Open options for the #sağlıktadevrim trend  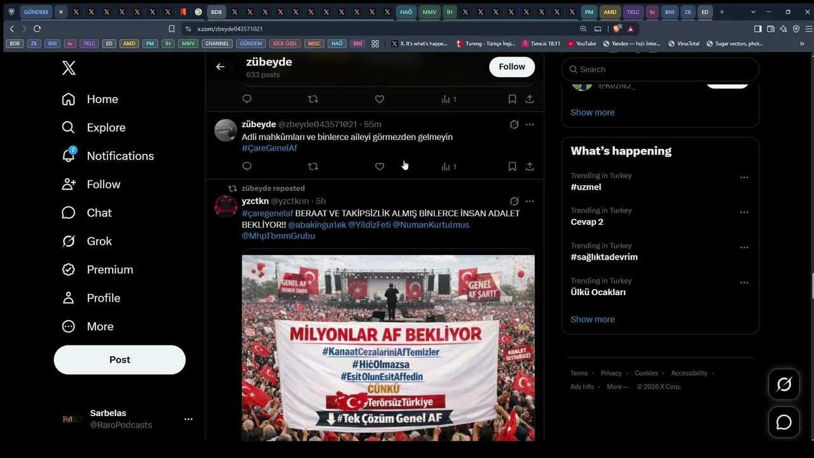coord(744,247)
